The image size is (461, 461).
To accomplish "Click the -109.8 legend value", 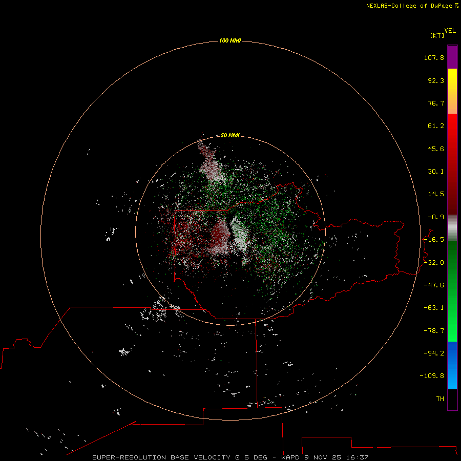I will [432, 376].
